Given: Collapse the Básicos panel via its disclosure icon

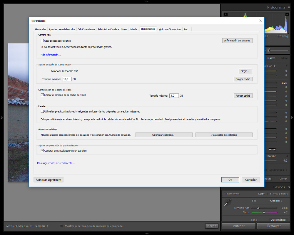Looking at the screenshot, I should tap(289, 187).
